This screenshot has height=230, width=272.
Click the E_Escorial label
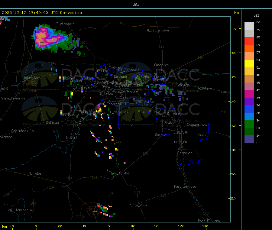coord(112,104)
